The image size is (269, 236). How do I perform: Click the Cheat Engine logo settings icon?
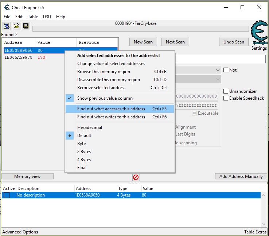click(x=259, y=35)
